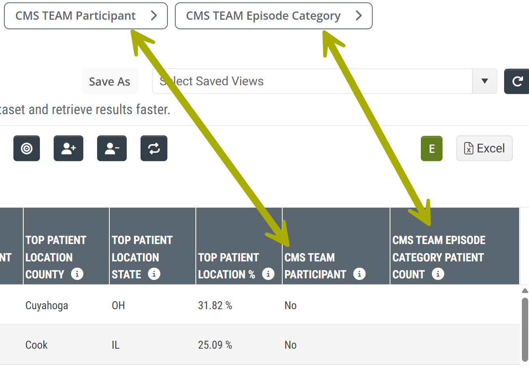
Task: Open the Select Saved Views dropdown arrow
Action: click(485, 81)
